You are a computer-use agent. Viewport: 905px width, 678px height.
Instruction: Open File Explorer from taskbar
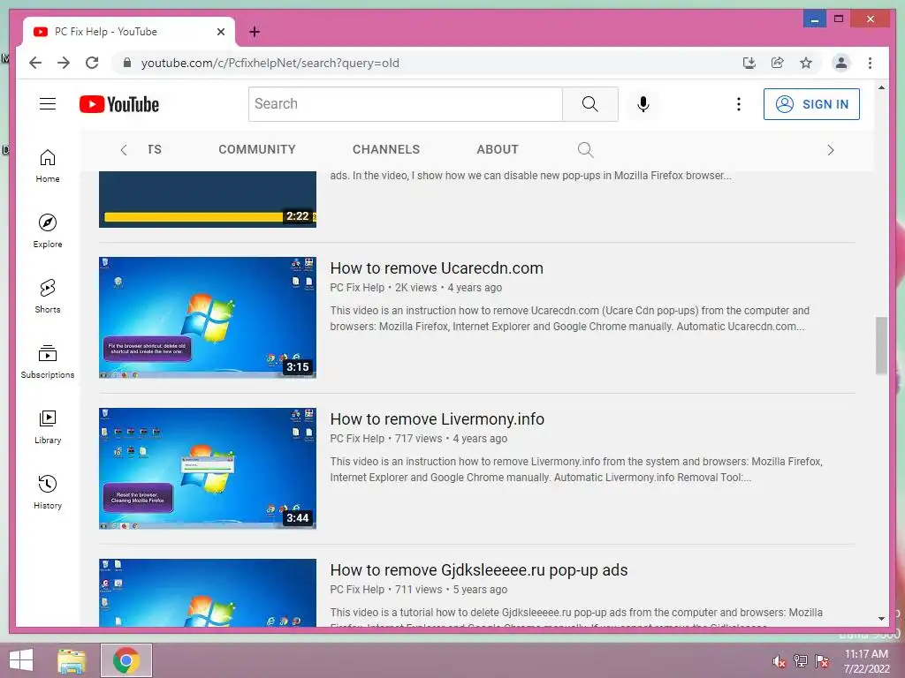point(72,660)
